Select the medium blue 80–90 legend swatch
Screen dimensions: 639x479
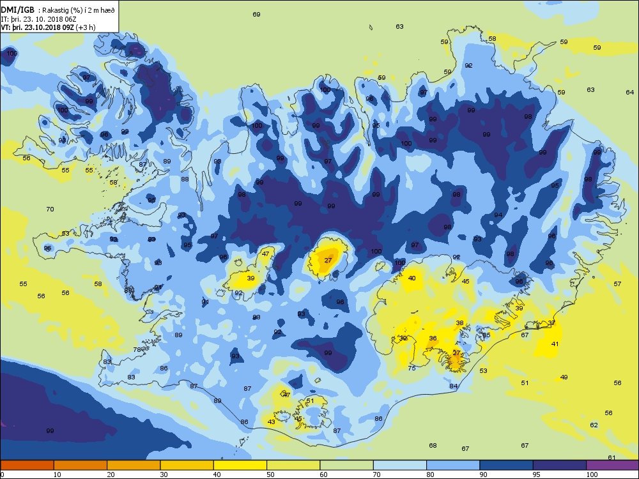click(x=453, y=465)
